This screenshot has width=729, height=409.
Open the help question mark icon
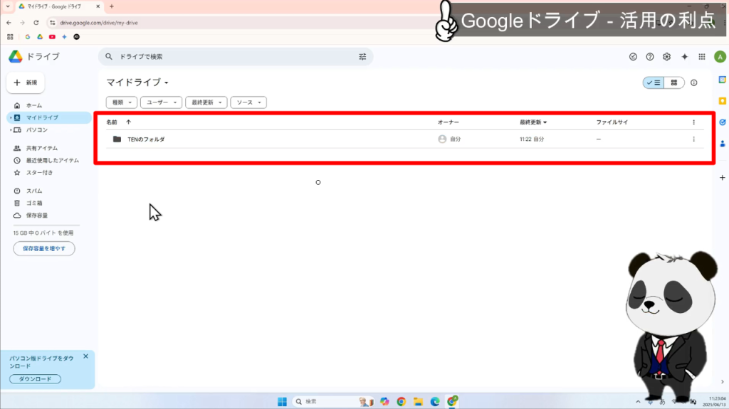pyautogui.click(x=650, y=57)
